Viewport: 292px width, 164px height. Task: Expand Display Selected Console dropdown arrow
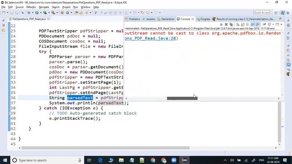point(273,24)
